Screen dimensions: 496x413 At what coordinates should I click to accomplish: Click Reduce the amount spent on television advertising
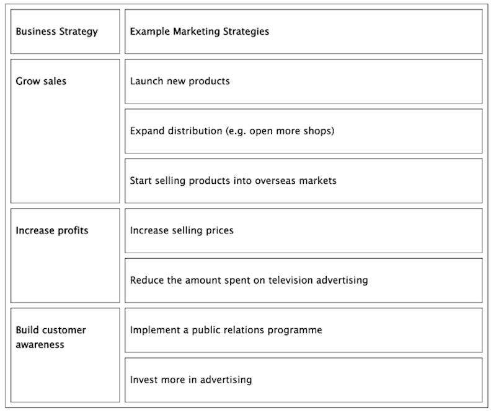point(304,280)
